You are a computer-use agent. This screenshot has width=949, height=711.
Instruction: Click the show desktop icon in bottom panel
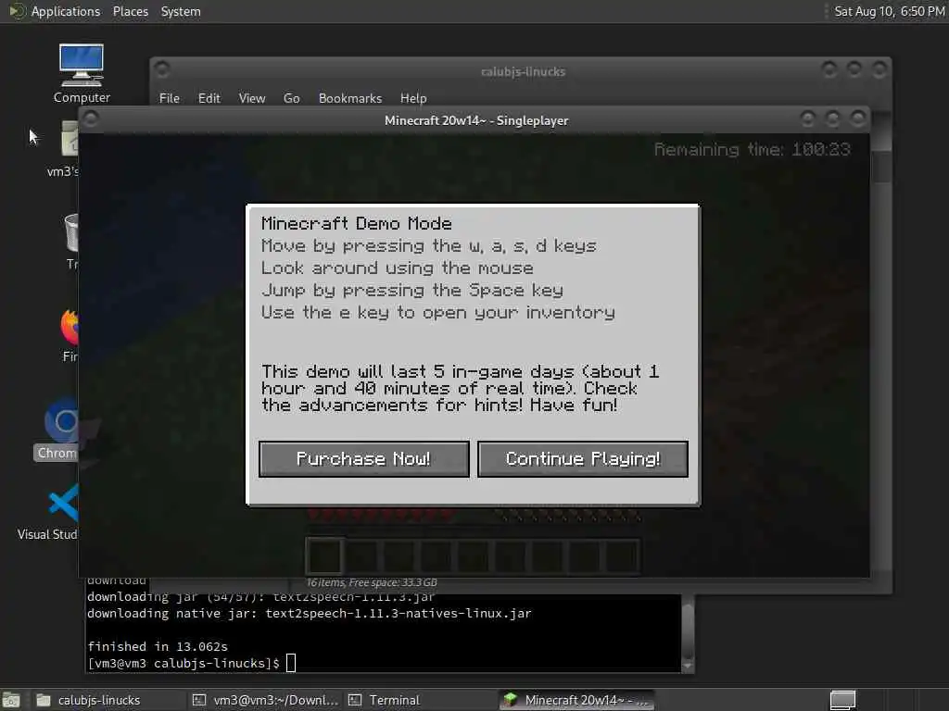click(x=11, y=700)
